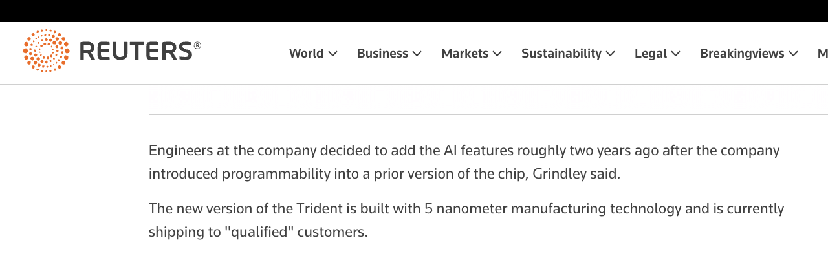Select the Legal menu label

(x=650, y=54)
